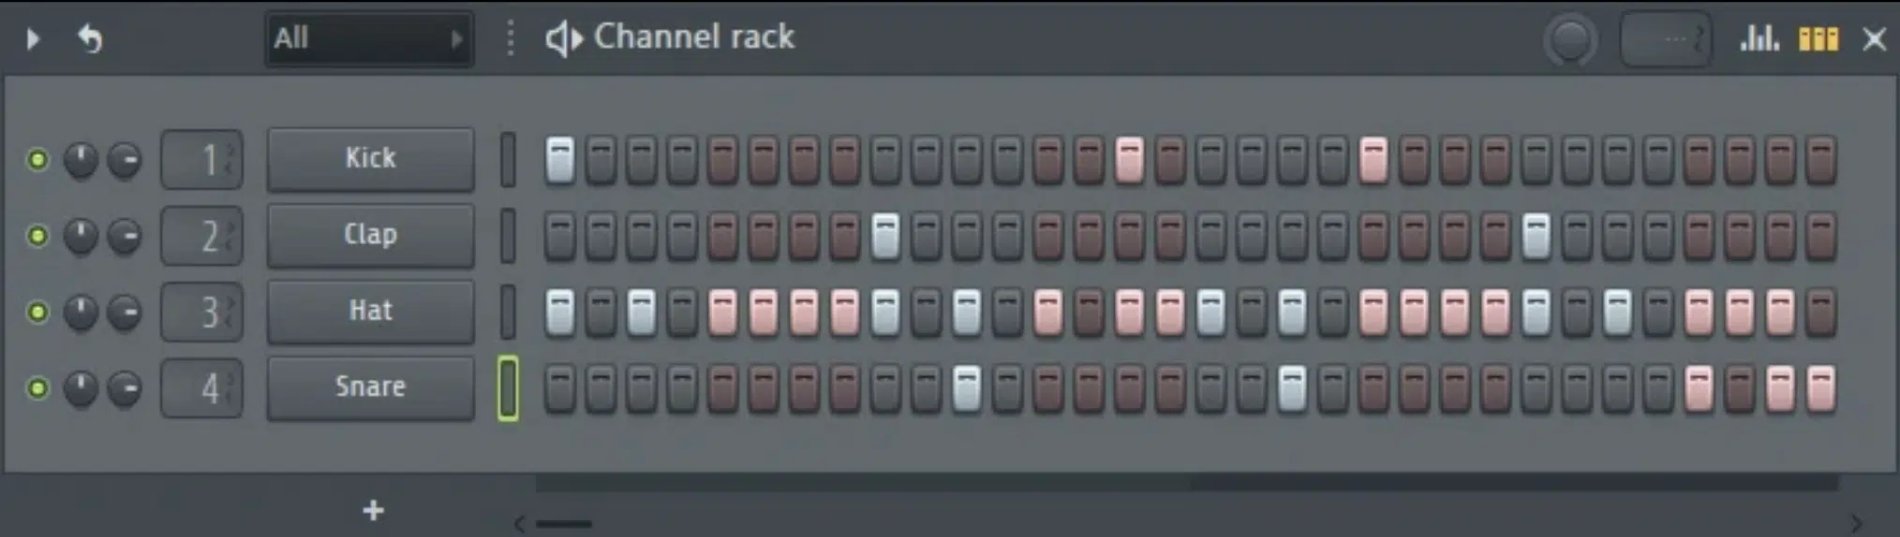1900x537 pixels.
Task: Mute the Kick channel green LED
Action: click(37, 160)
